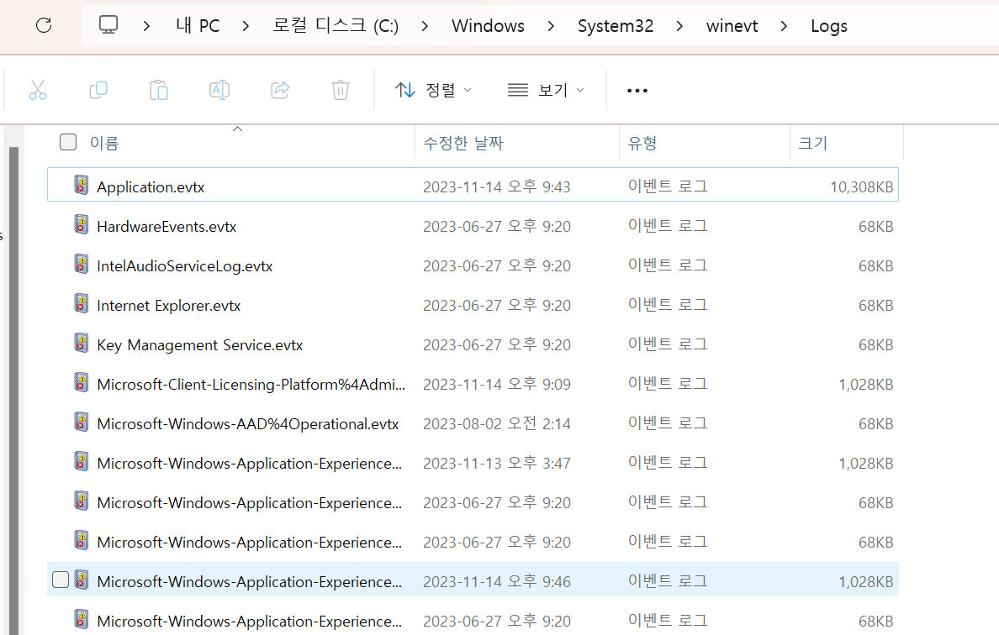Viewport: 999px width, 635px height.
Task: Click the 10,308KB size value
Action: [861, 187]
